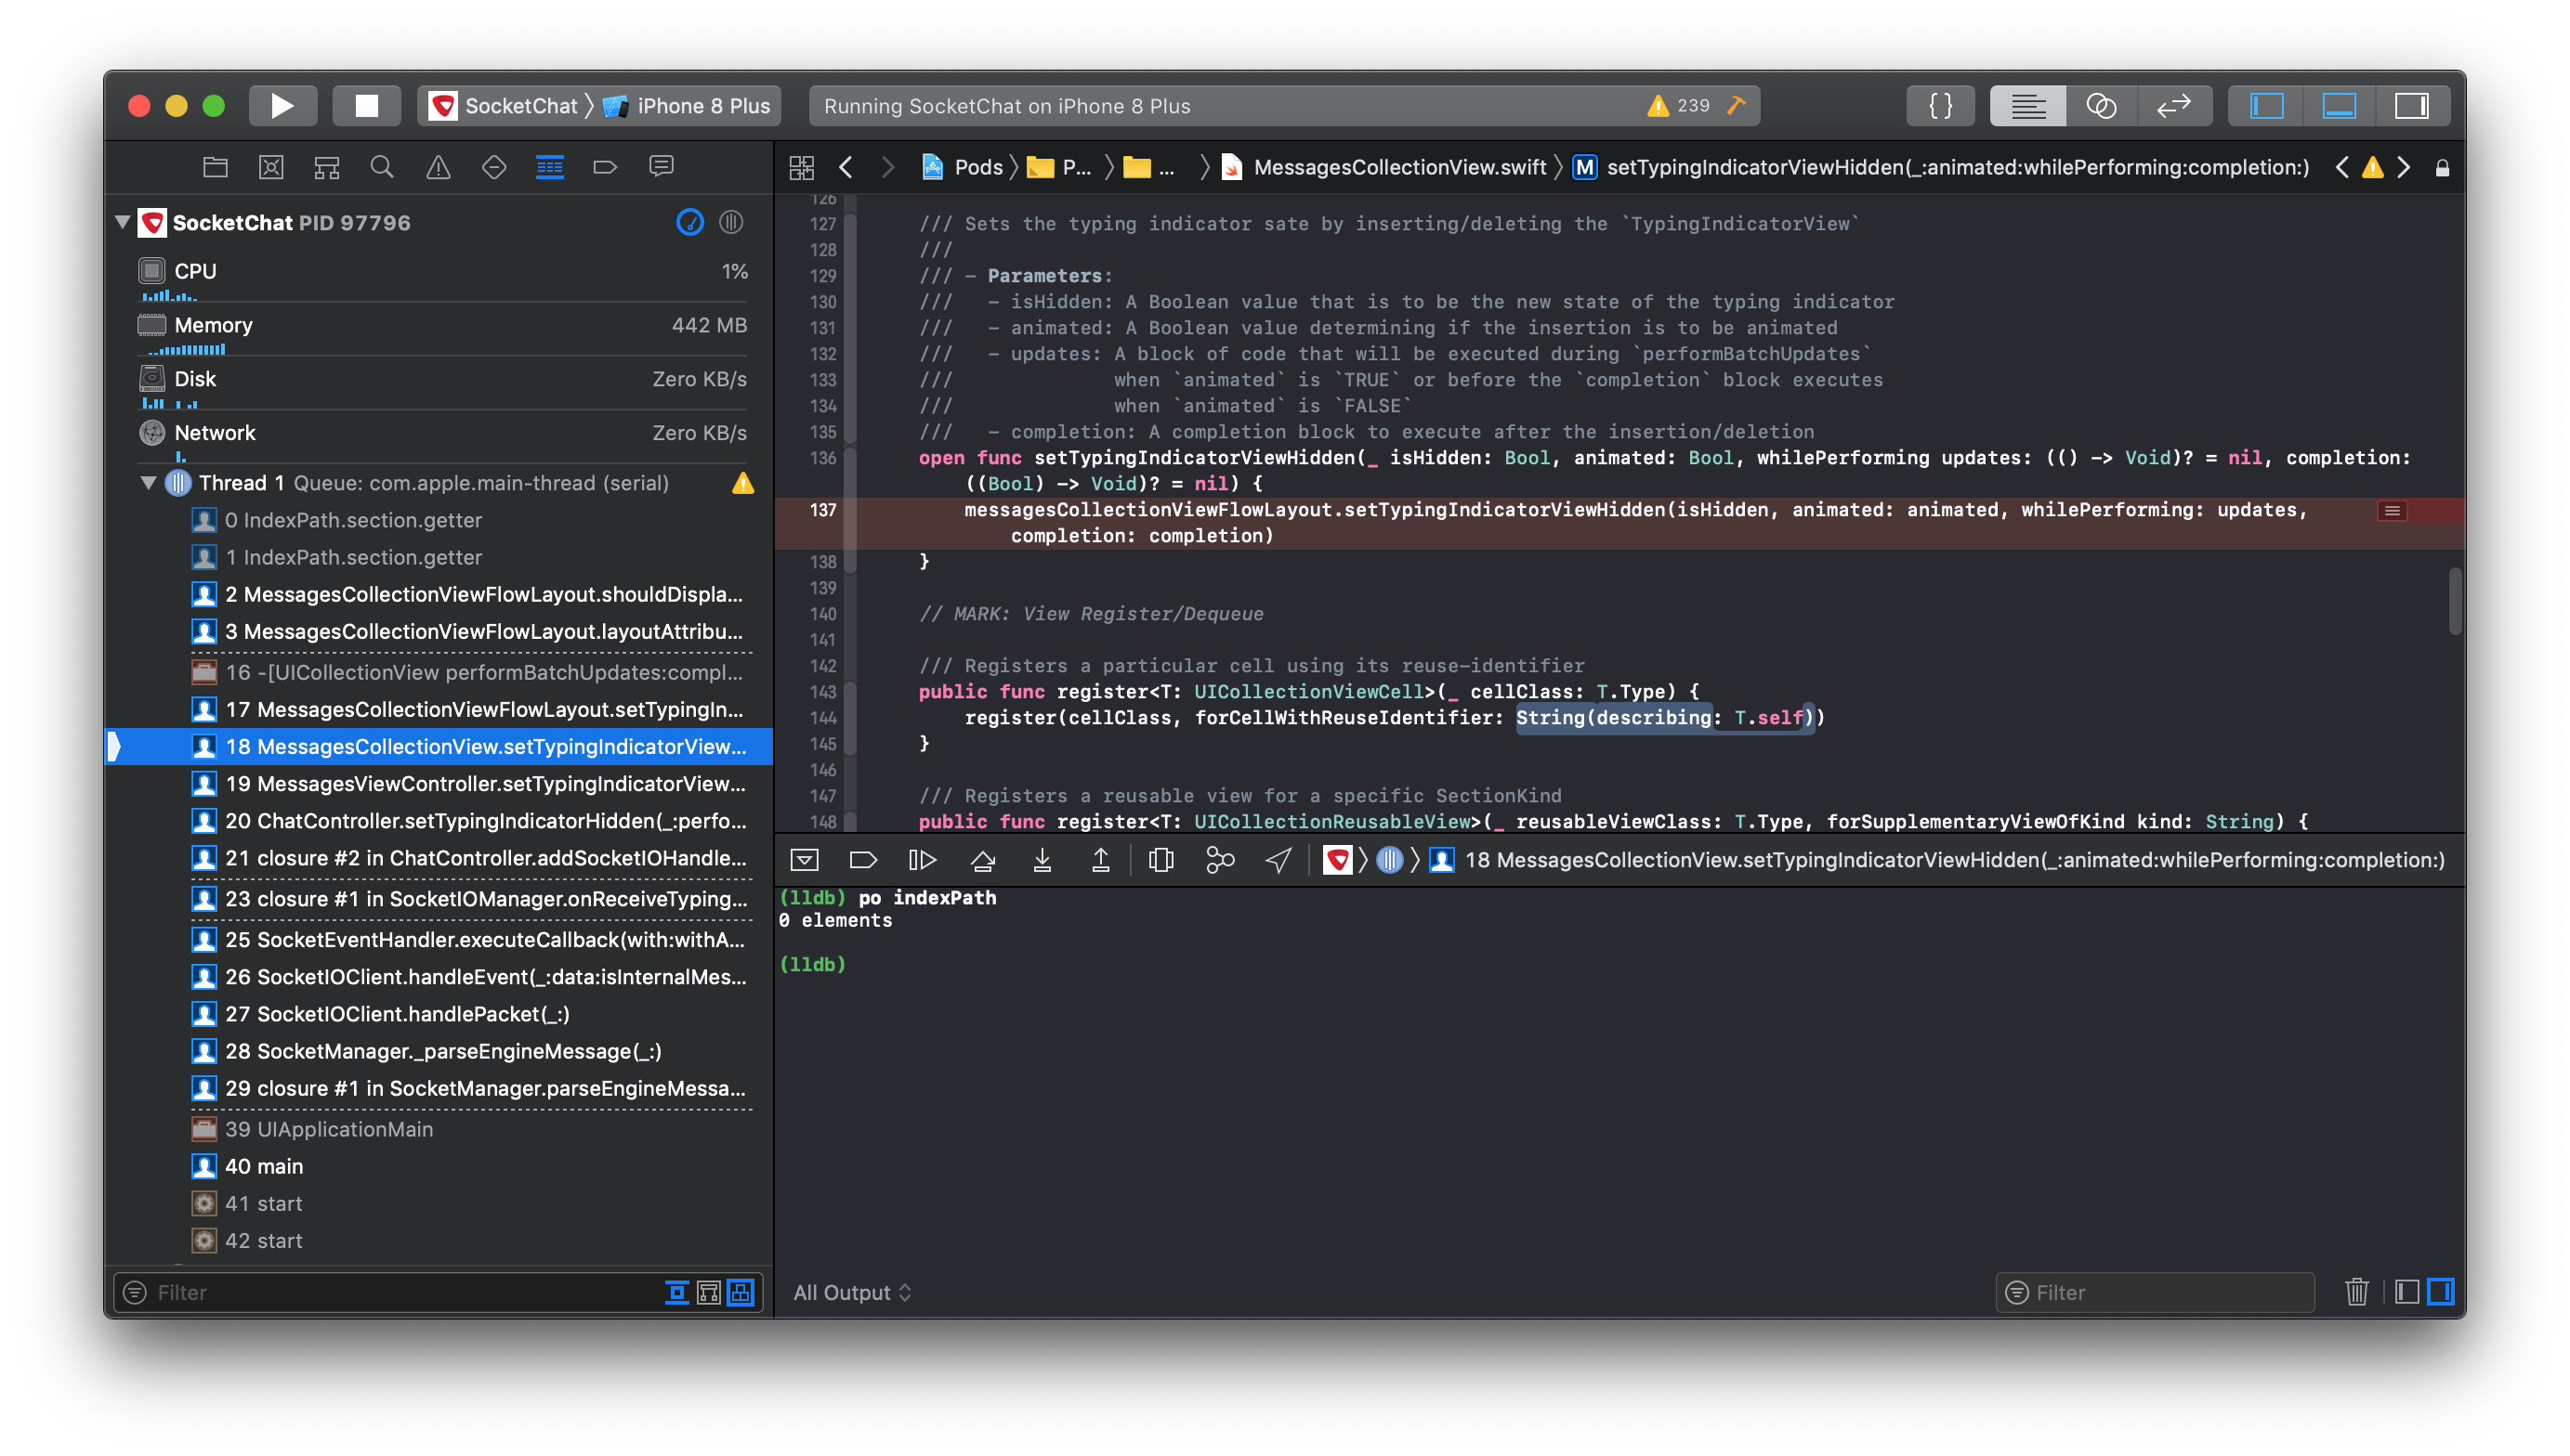Open the Source Control navigator tab

click(x=271, y=167)
